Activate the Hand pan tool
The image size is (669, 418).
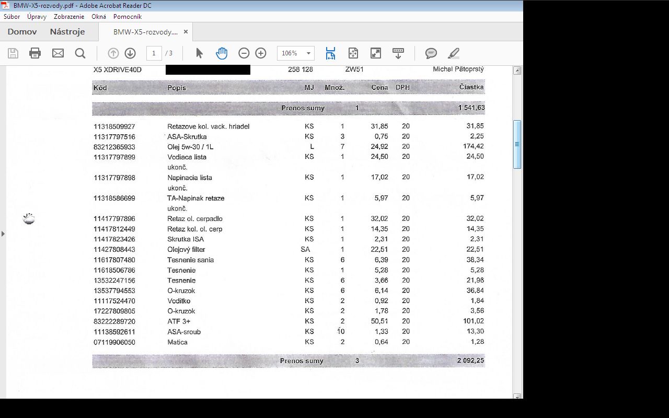tap(222, 53)
